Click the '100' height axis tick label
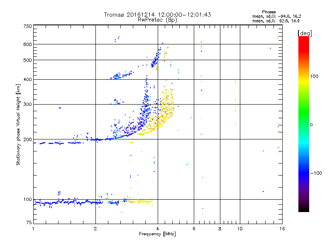The image size is (332, 249). 28,200
